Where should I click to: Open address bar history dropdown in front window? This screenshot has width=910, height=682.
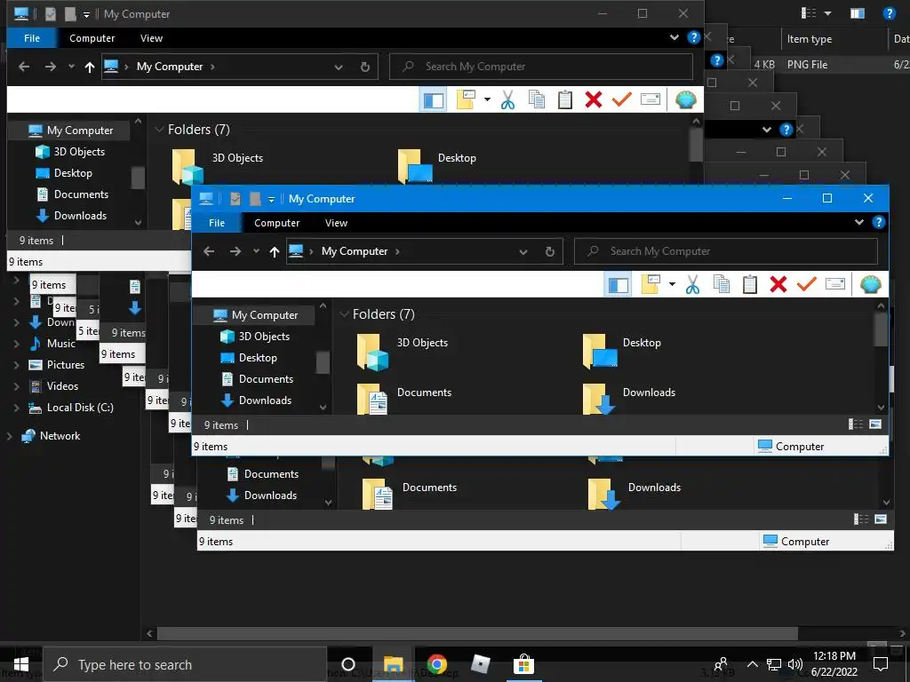[523, 252]
